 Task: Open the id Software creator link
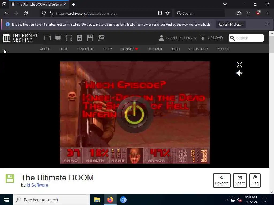(37, 185)
